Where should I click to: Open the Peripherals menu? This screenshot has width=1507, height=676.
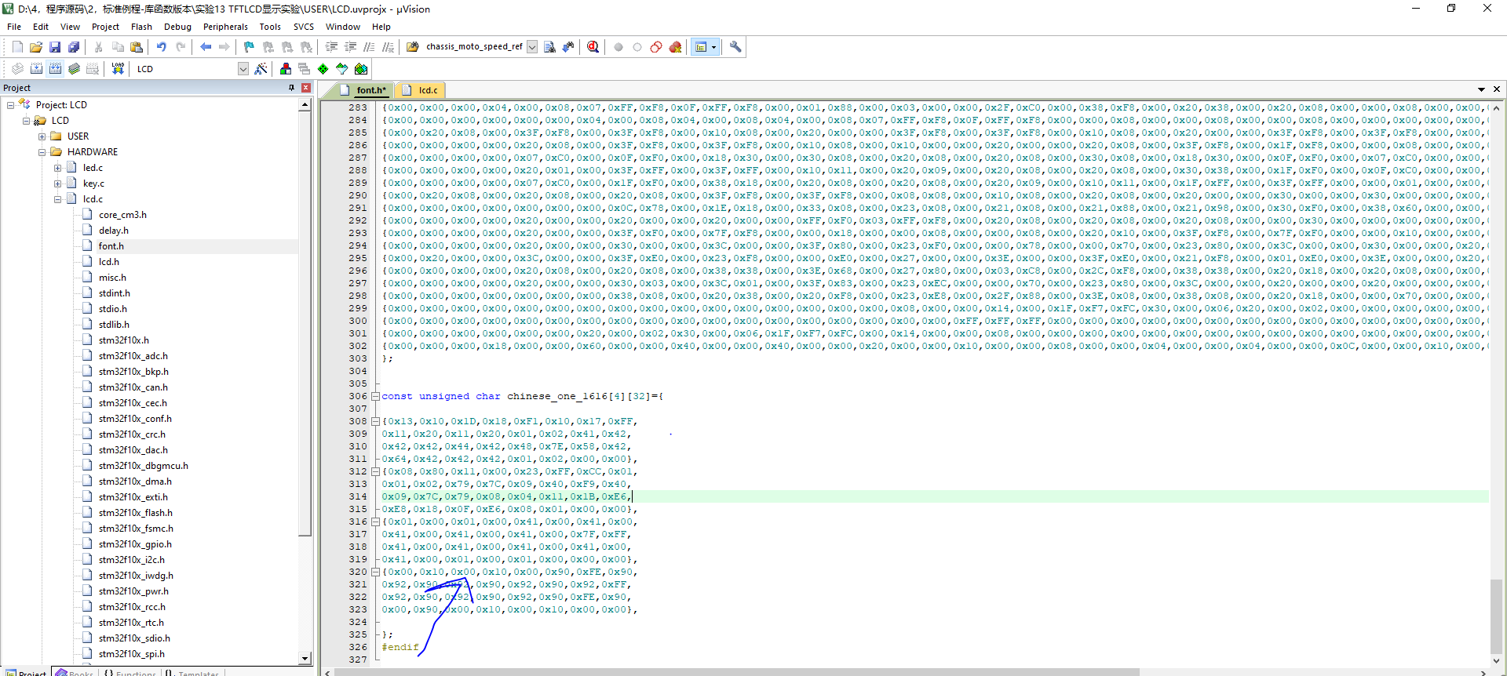225,27
